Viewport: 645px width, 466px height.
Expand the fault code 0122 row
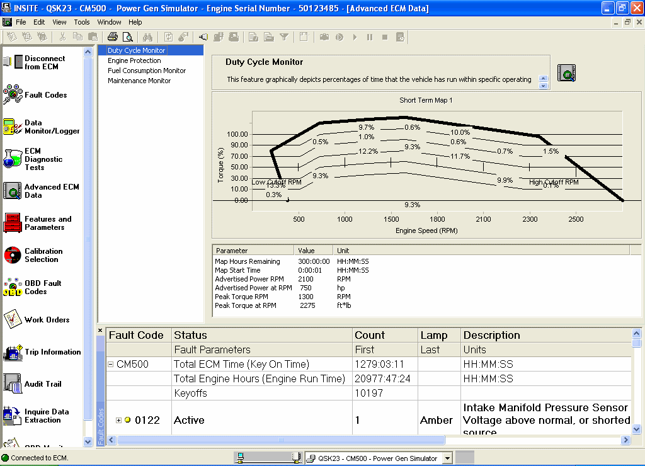(118, 420)
